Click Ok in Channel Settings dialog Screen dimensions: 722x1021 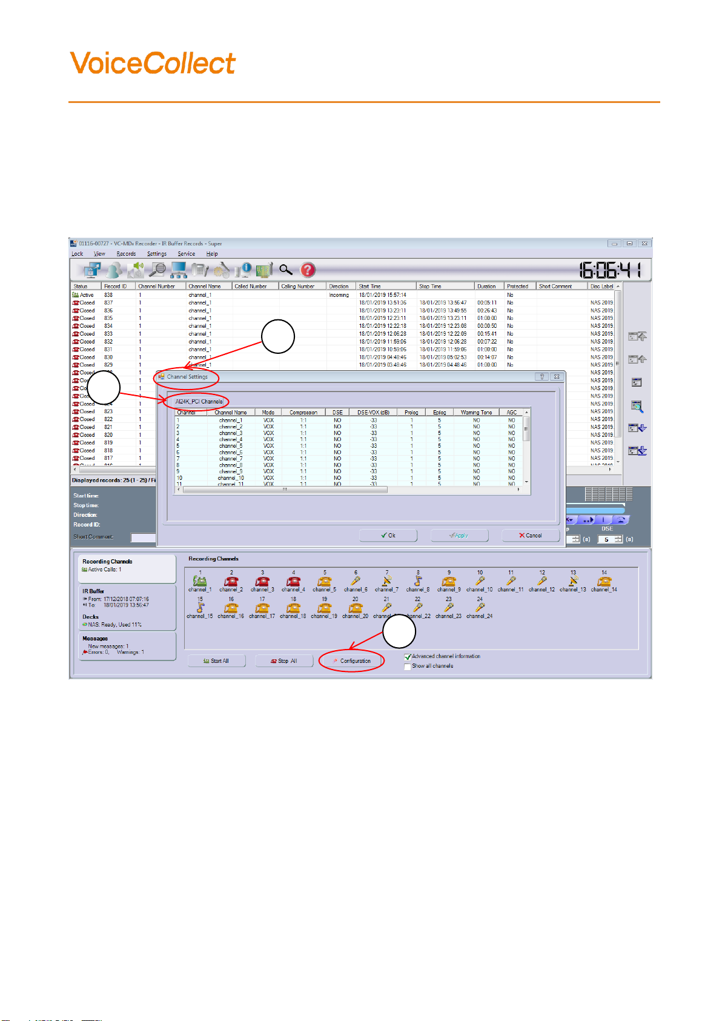pos(388,536)
